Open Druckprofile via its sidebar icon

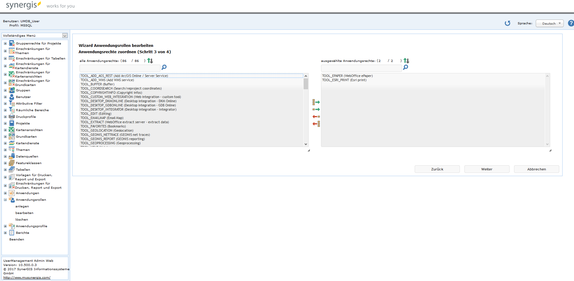tap(11, 117)
